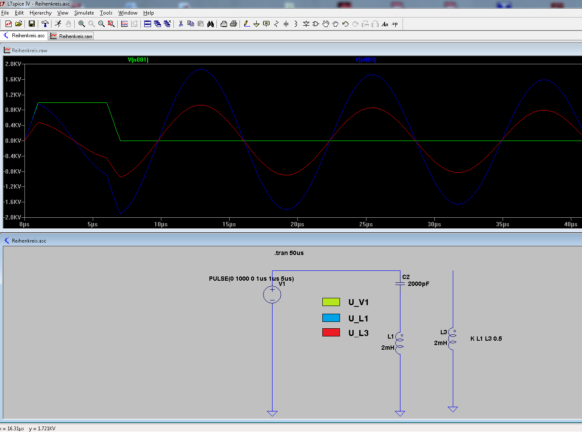
Task: Click the green U_V1 legend swatch
Action: pos(331,302)
